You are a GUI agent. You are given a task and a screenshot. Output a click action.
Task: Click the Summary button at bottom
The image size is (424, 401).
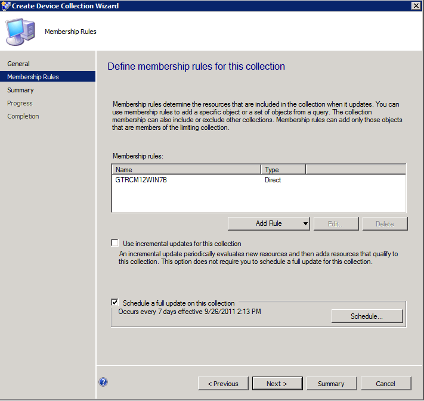[332, 384]
